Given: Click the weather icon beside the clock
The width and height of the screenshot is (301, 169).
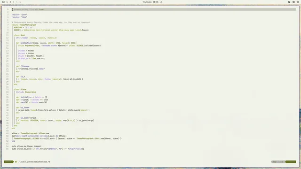Looking at the screenshot, I should click(x=161, y=2).
